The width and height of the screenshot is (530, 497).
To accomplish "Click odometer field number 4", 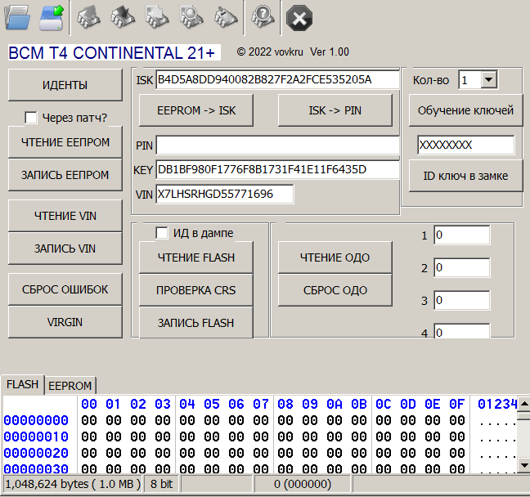I will [x=462, y=331].
